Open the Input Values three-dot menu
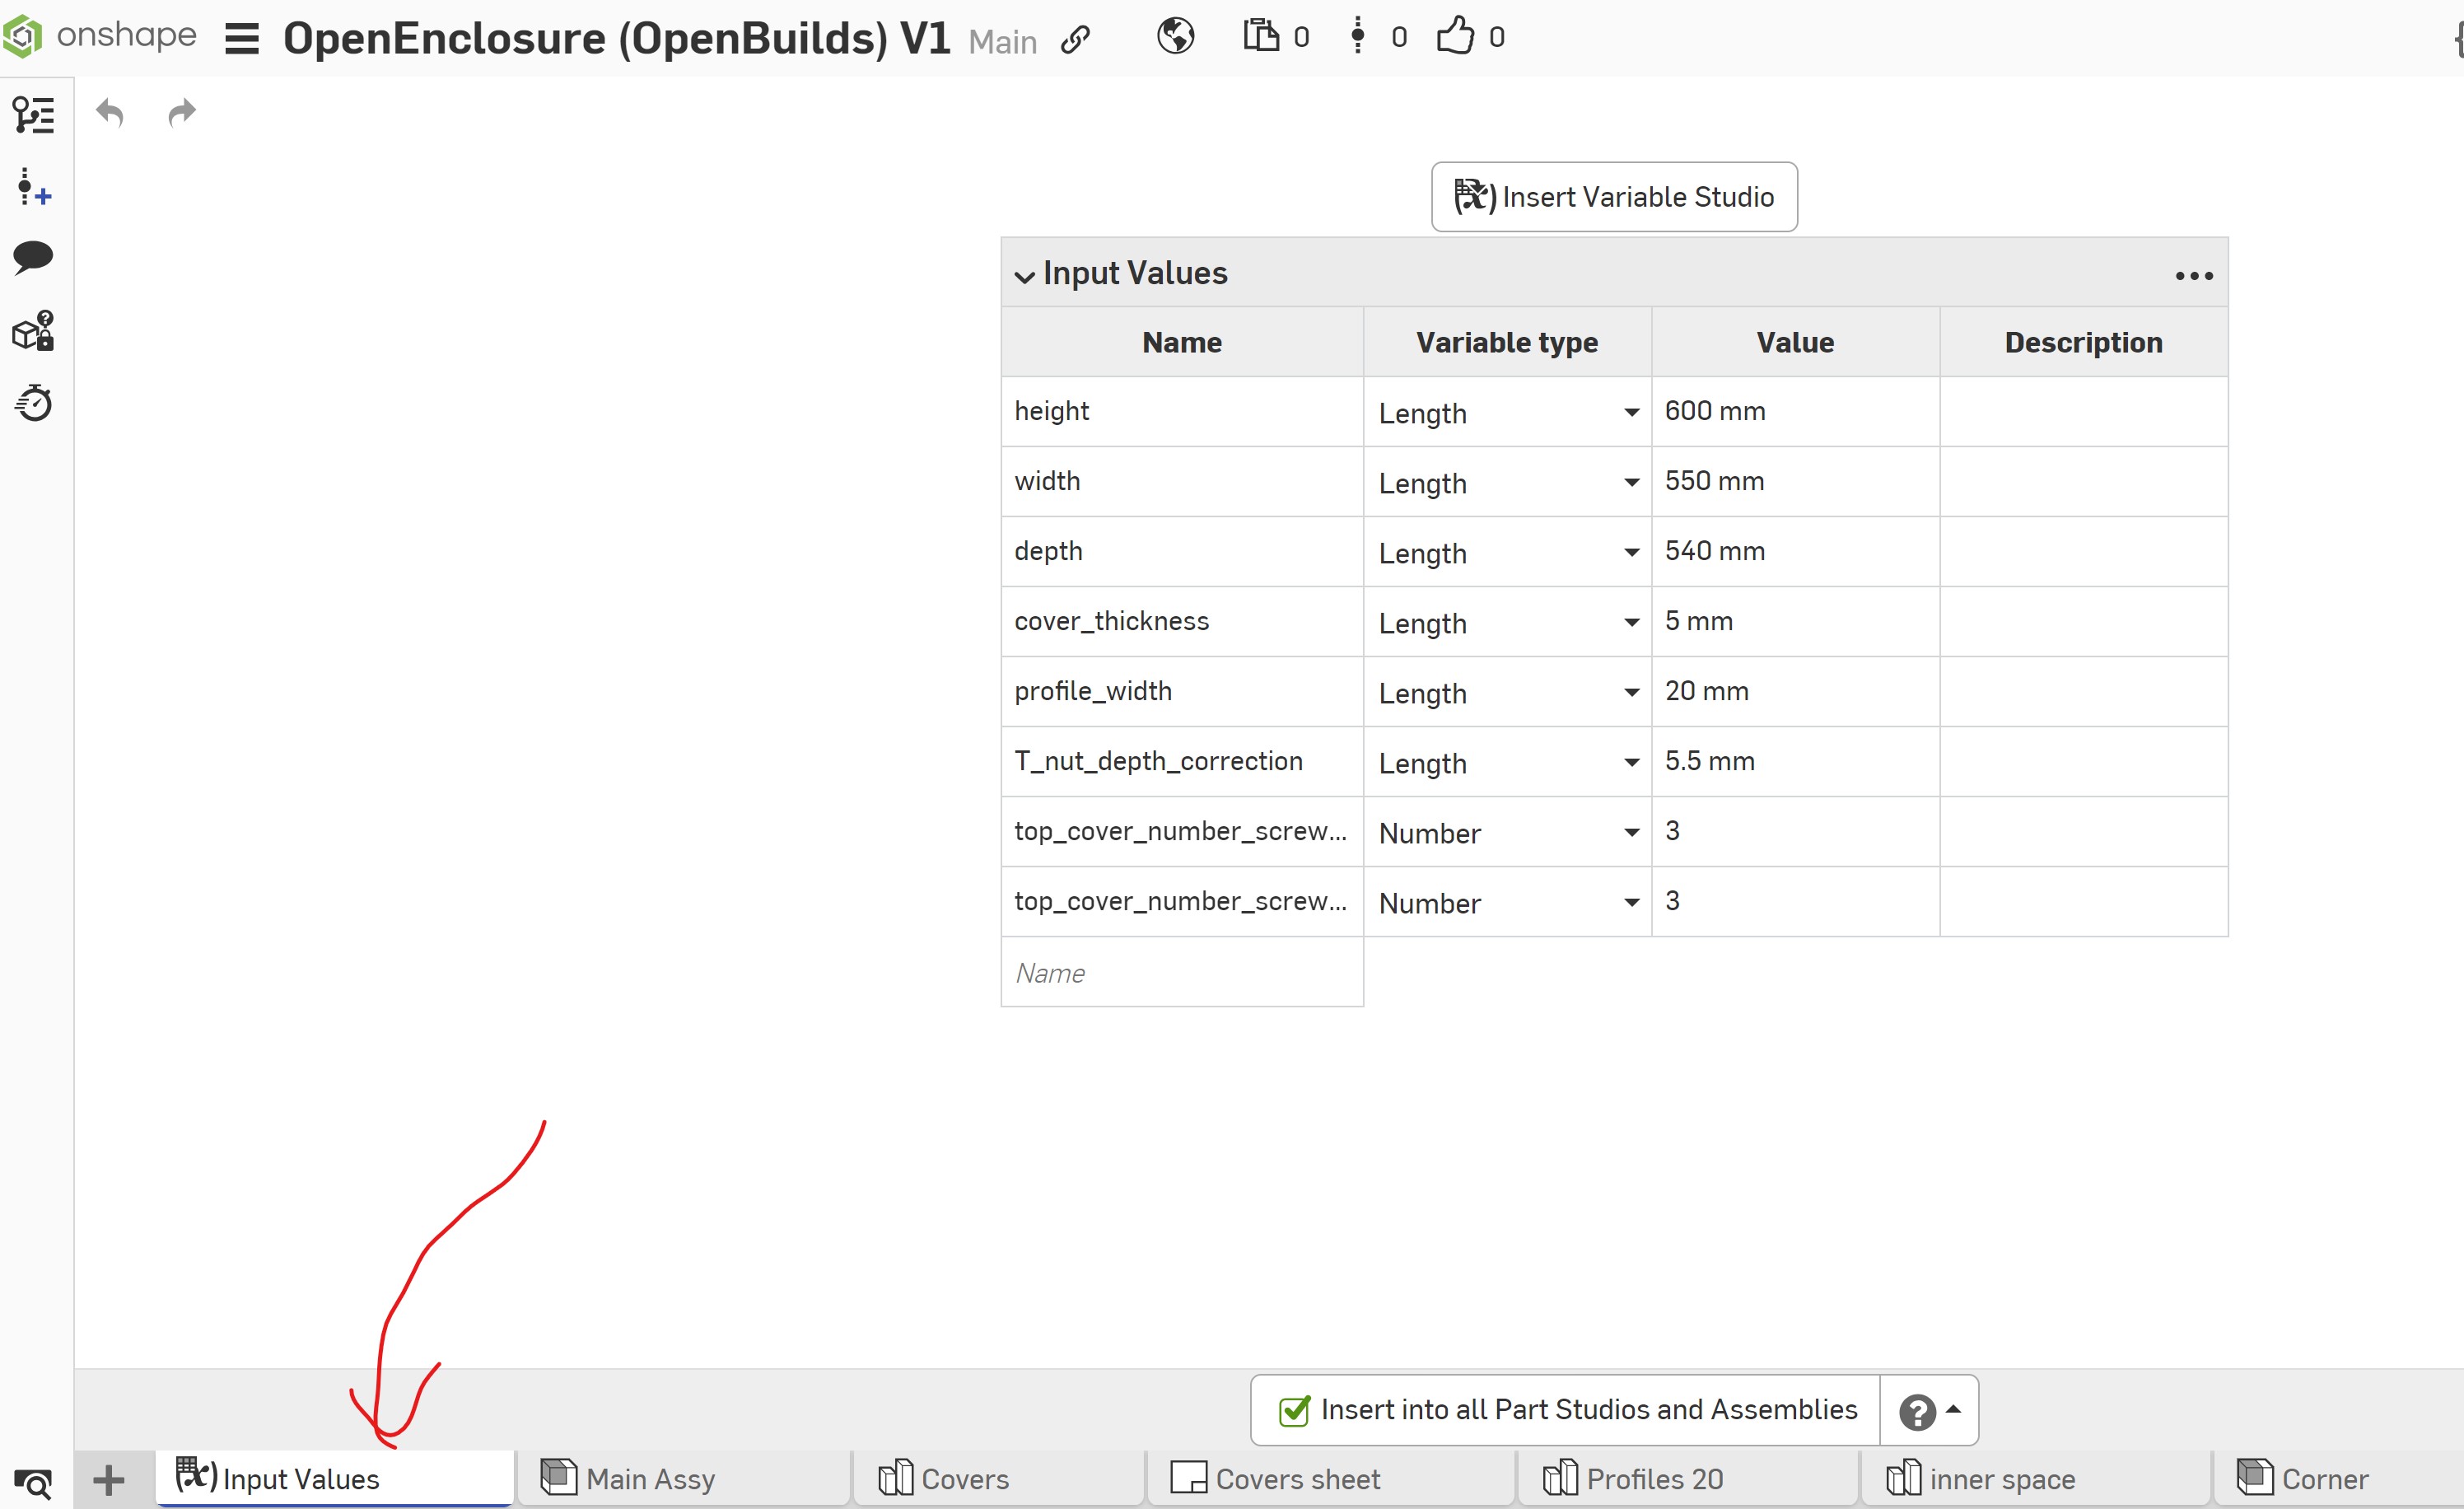This screenshot has width=2464, height=1509. click(2194, 276)
